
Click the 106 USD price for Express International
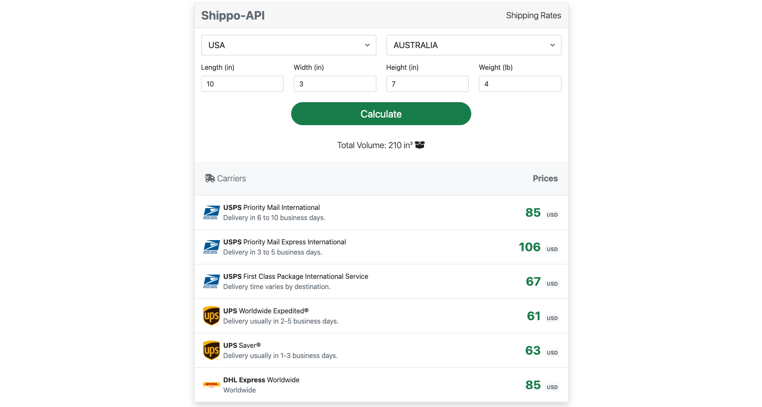[x=530, y=247]
